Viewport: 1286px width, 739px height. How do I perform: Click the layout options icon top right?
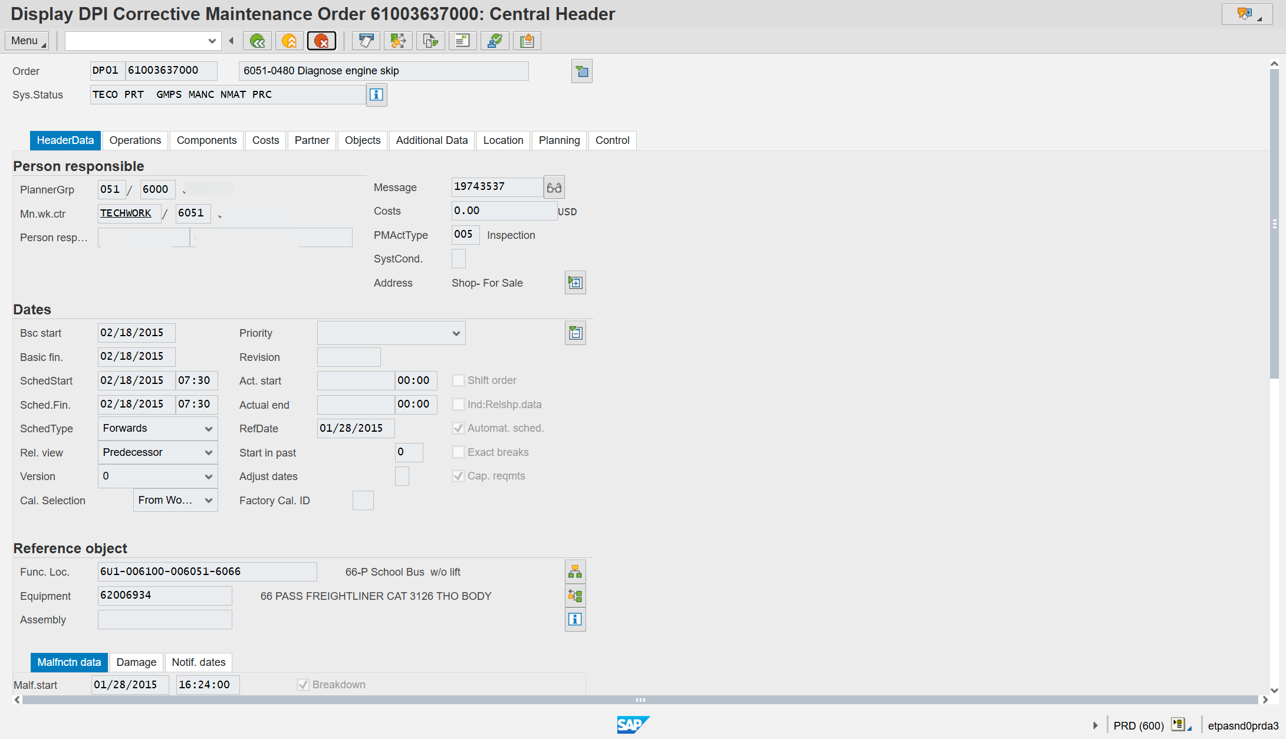[1246, 14]
